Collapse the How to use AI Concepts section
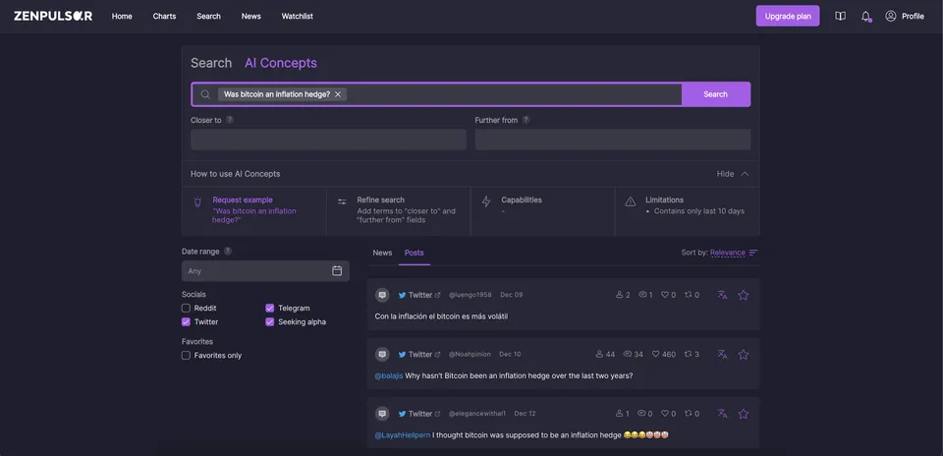943x456 pixels. (x=733, y=174)
